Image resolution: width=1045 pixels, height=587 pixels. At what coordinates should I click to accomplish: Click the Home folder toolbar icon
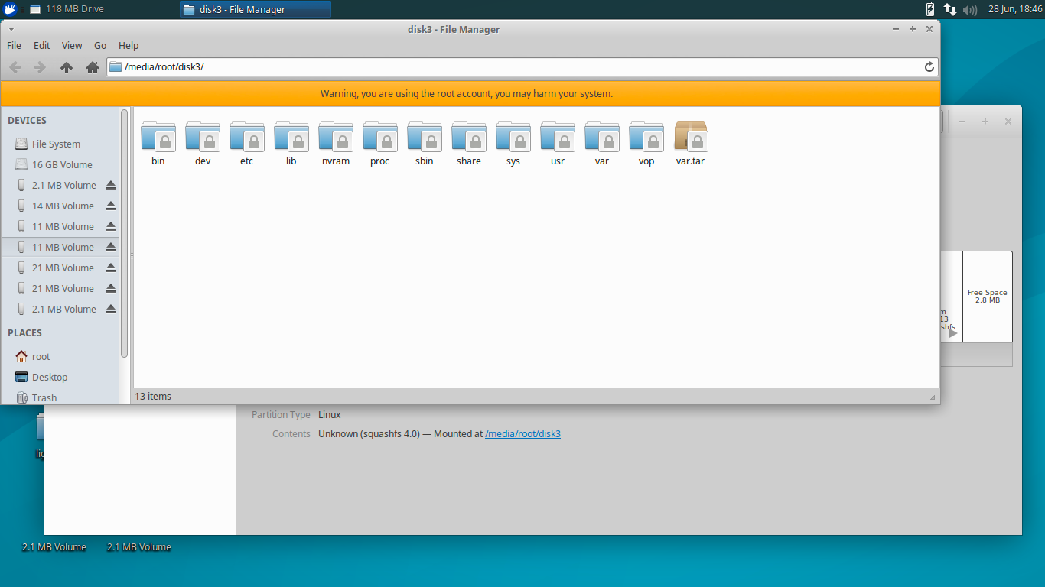(93, 67)
